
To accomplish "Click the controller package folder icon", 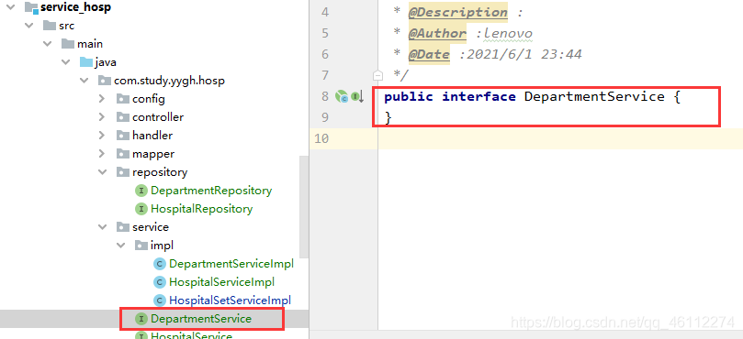I will [123, 116].
